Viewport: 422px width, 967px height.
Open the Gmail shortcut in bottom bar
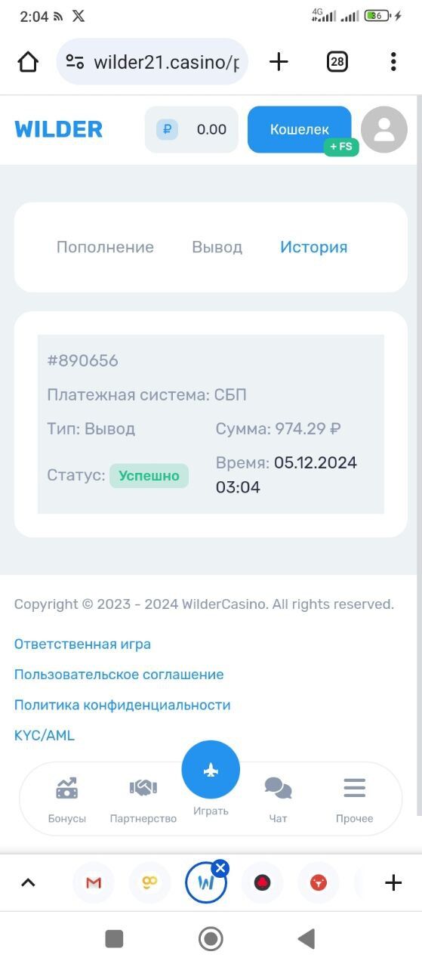[94, 882]
